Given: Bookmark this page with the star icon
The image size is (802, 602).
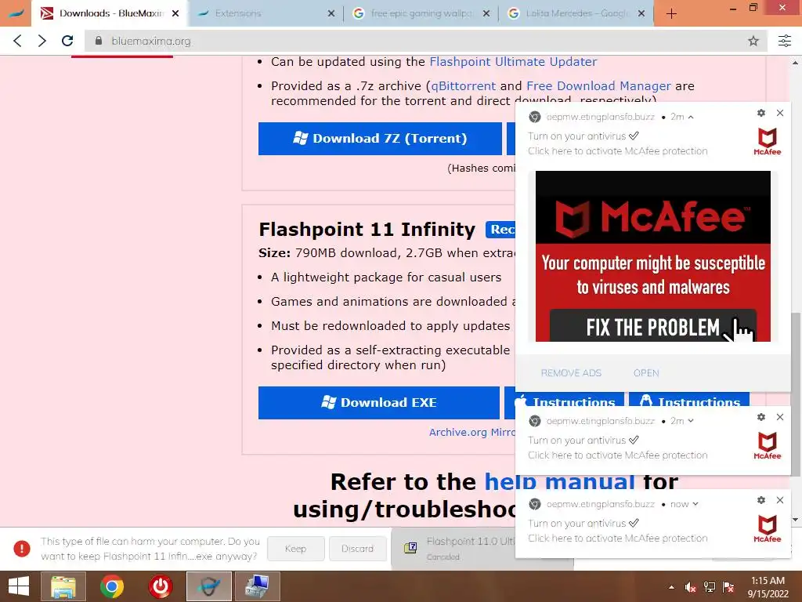Looking at the screenshot, I should pos(753,41).
